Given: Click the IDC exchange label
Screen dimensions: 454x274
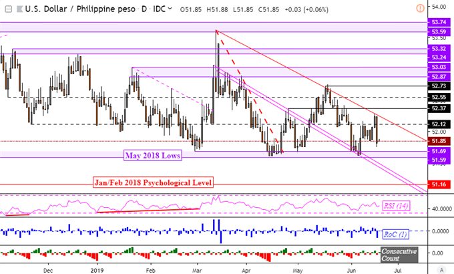Looking at the screenshot, I should (x=159, y=9).
